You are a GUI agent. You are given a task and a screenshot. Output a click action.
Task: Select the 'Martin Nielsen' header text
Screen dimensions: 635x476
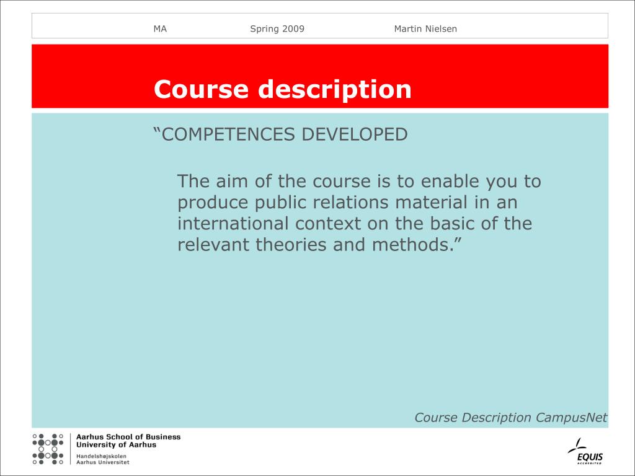(x=425, y=29)
